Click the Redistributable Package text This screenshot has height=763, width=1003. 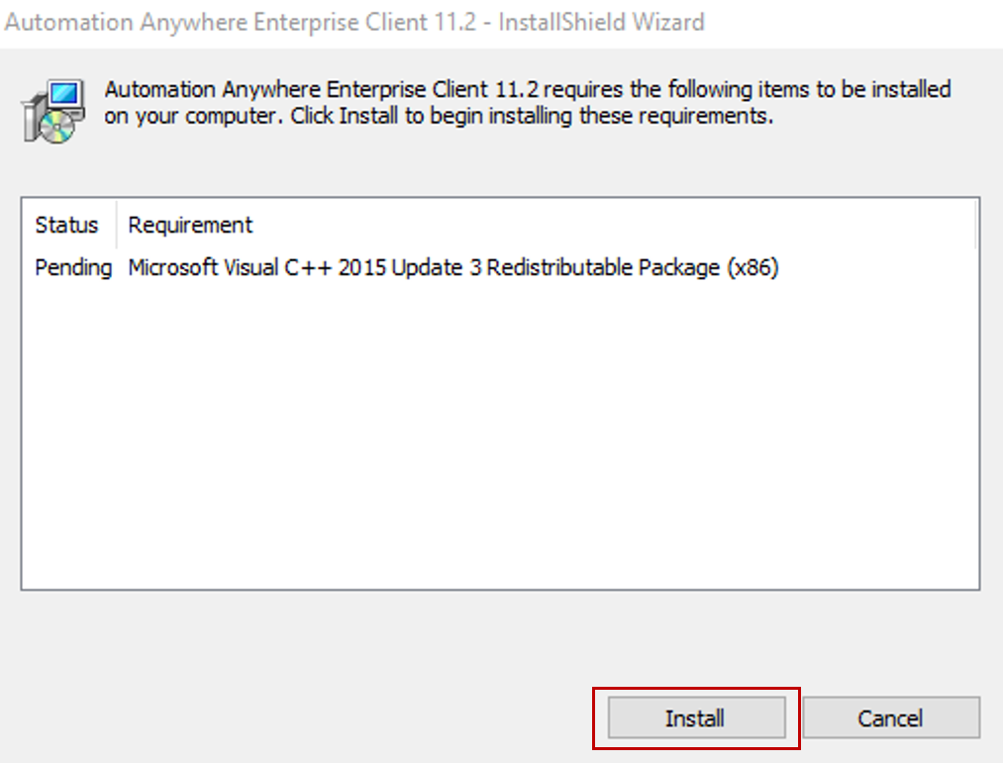click(x=603, y=267)
